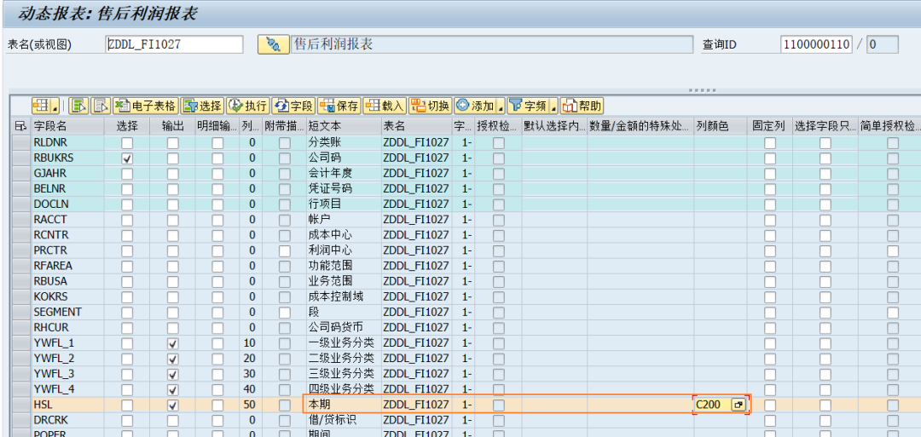The width and height of the screenshot is (921, 437).
Task: Click the column value 50 in HSL row
Action: [250, 404]
